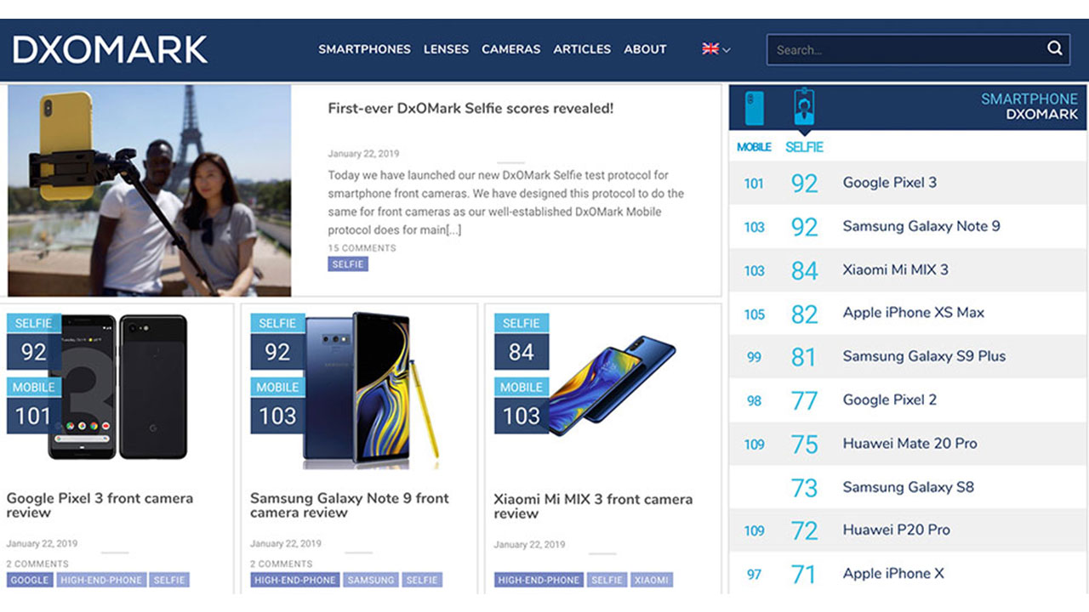Select the Mobile phone ranking icon
This screenshot has width=1089, height=612.
pyautogui.click(x=754, y=110)
